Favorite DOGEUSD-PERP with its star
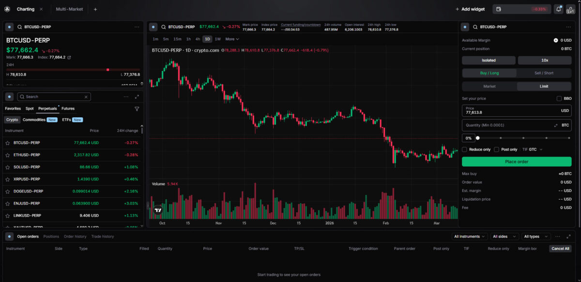Screen dimensions: 581x282 7,191
